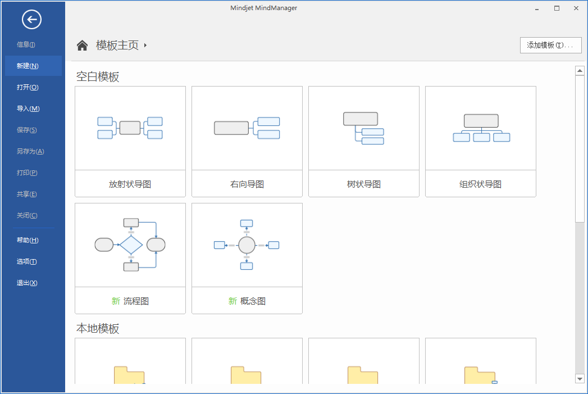Select the 树状导图 template diagram

click(364, 128)
